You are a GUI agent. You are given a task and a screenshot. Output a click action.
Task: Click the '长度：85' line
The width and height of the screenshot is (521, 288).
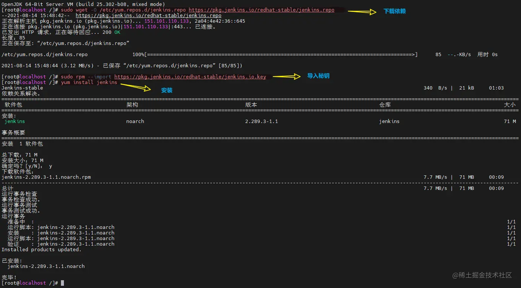13,38
